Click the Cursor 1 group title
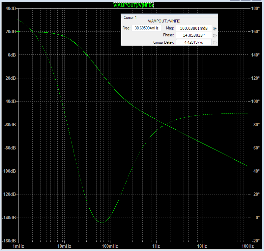The width and height of the screenshot is (264, 251). pyautogui.click(x=130, y=18)
